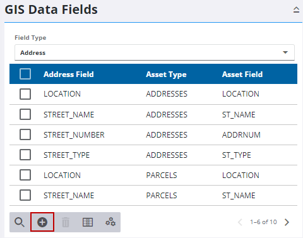This screenshot has height=238, width=303.
Task: Click the gears configuration icon
Action: click(110, 222)
